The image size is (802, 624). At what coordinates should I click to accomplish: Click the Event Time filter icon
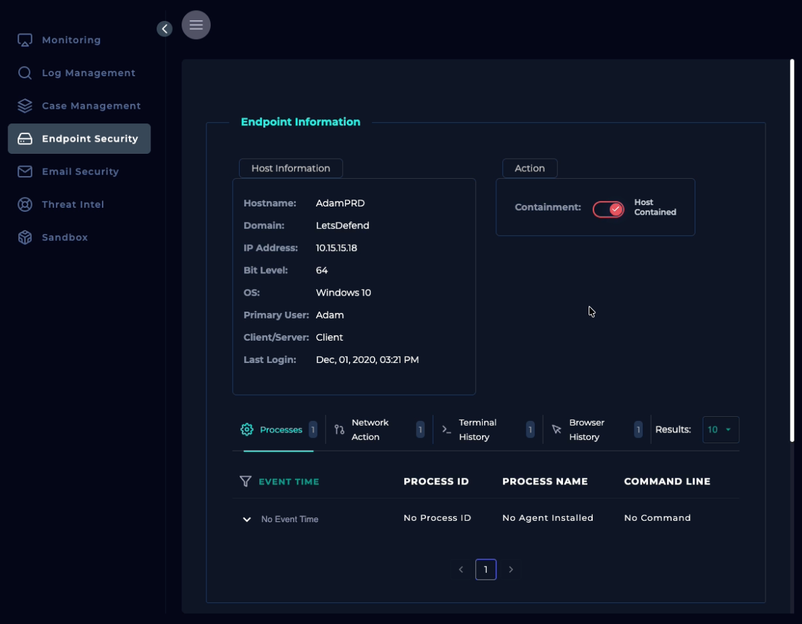pos(246,481)
